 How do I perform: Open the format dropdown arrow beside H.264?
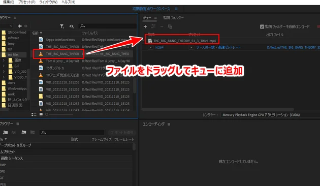coord(150,47)
